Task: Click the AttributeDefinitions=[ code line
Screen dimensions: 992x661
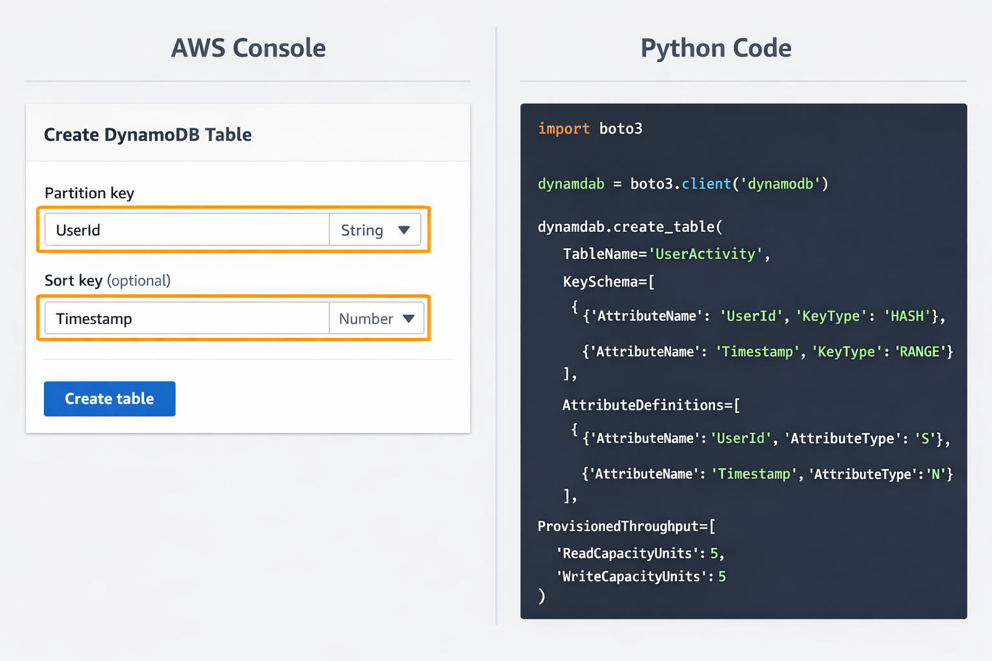Action: 651,405
